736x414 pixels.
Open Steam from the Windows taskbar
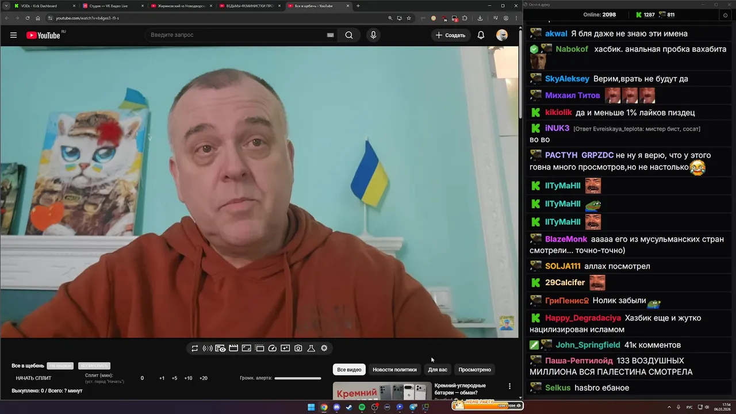point(349,407)
